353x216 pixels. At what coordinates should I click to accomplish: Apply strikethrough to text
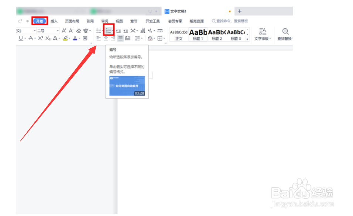tap(31, 38)
